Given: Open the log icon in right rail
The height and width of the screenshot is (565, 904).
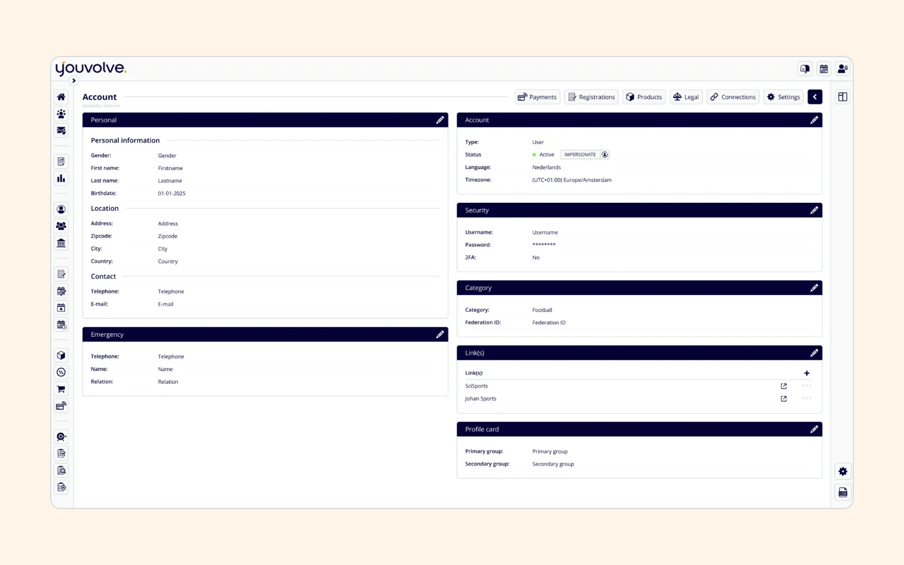Looking at the screenshot, I should tap(842, 493).
